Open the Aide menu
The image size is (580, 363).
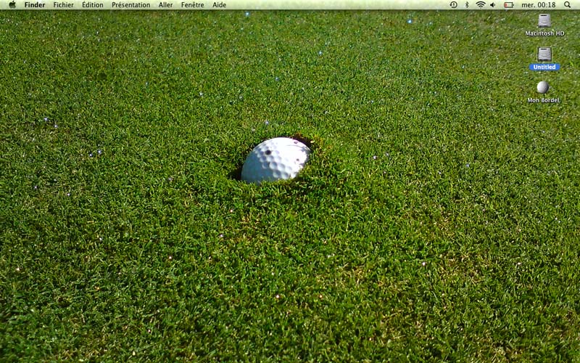coord(220,5)
